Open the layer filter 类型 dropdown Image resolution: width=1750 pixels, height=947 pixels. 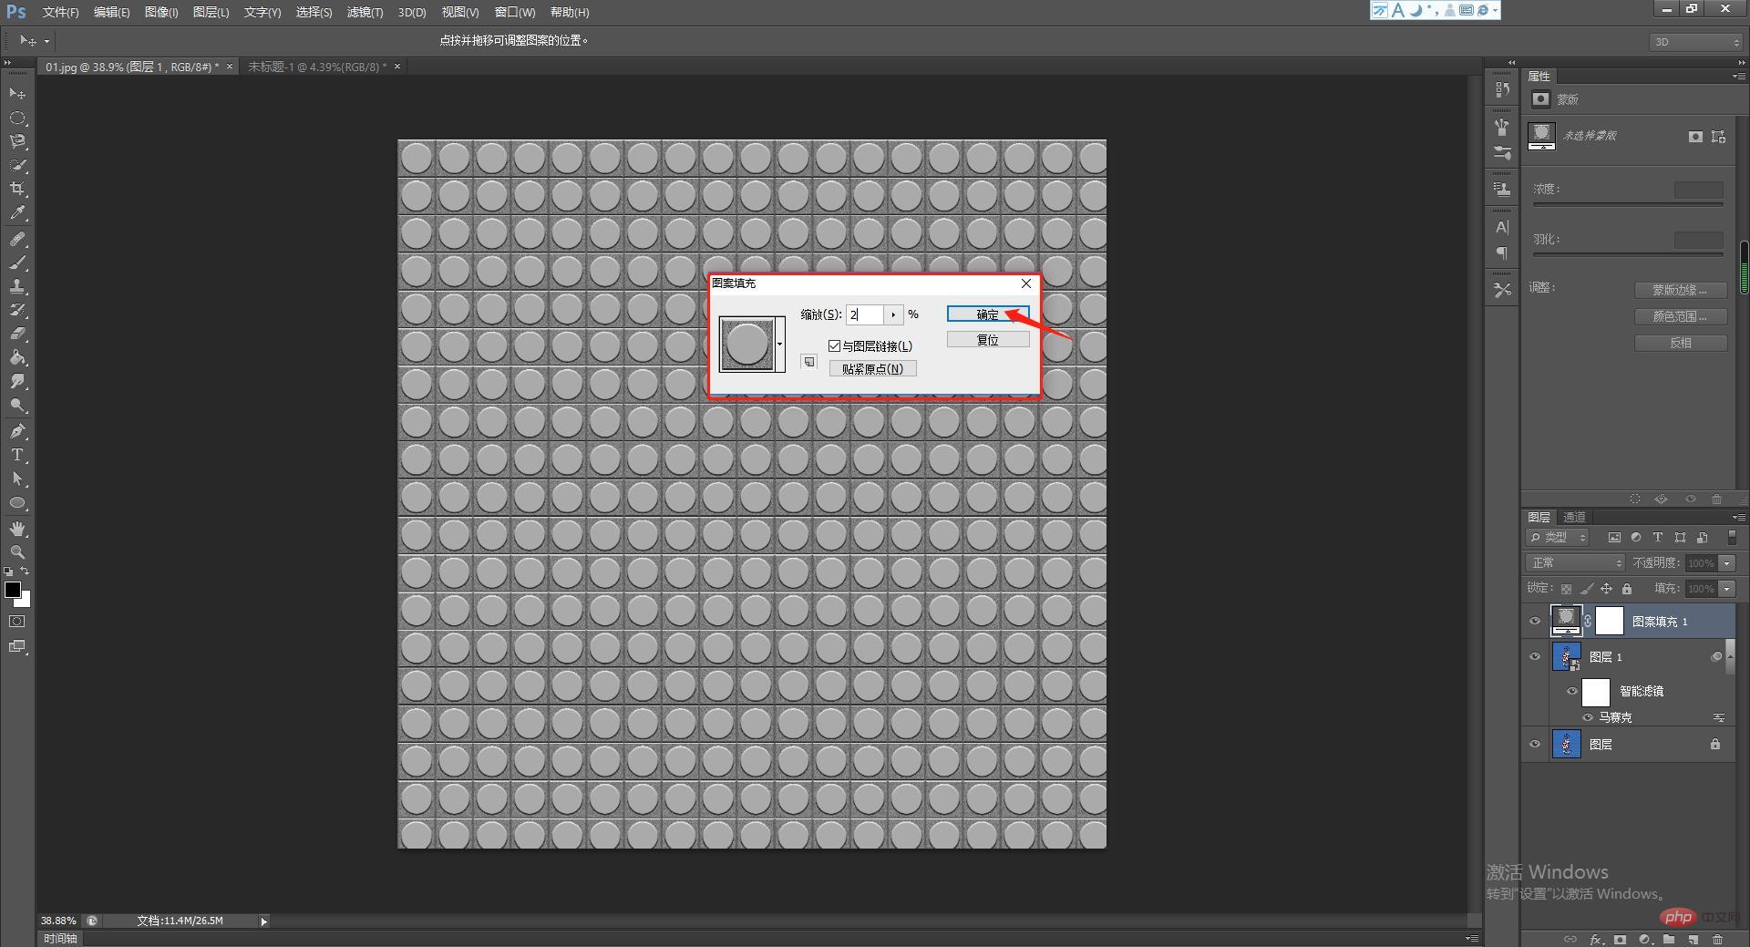coord(1558,538)
